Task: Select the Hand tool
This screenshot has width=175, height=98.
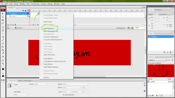Action: (x=3, y=60)
